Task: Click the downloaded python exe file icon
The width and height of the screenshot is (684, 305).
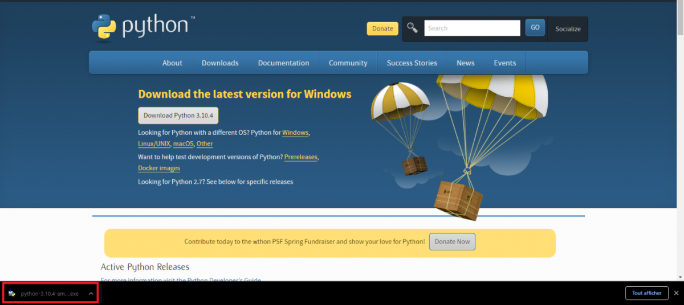Action: tap(11, 294)
